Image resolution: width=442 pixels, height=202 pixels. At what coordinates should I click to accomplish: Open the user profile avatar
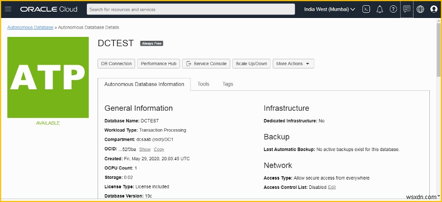tap(434, 9)
